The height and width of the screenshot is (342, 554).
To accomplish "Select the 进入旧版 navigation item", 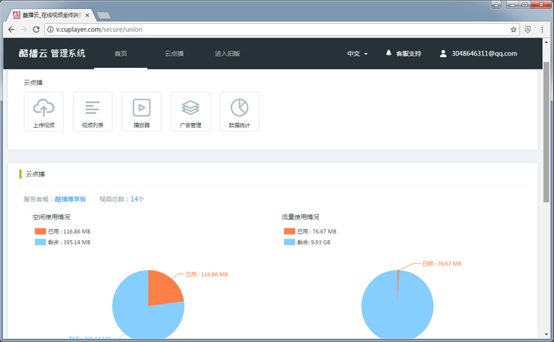I will 228,54.
